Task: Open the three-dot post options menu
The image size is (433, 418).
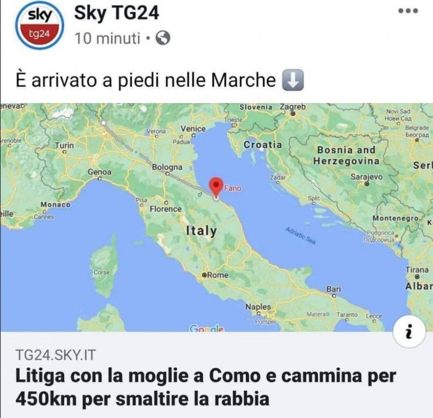Action: tap(408, 11)
